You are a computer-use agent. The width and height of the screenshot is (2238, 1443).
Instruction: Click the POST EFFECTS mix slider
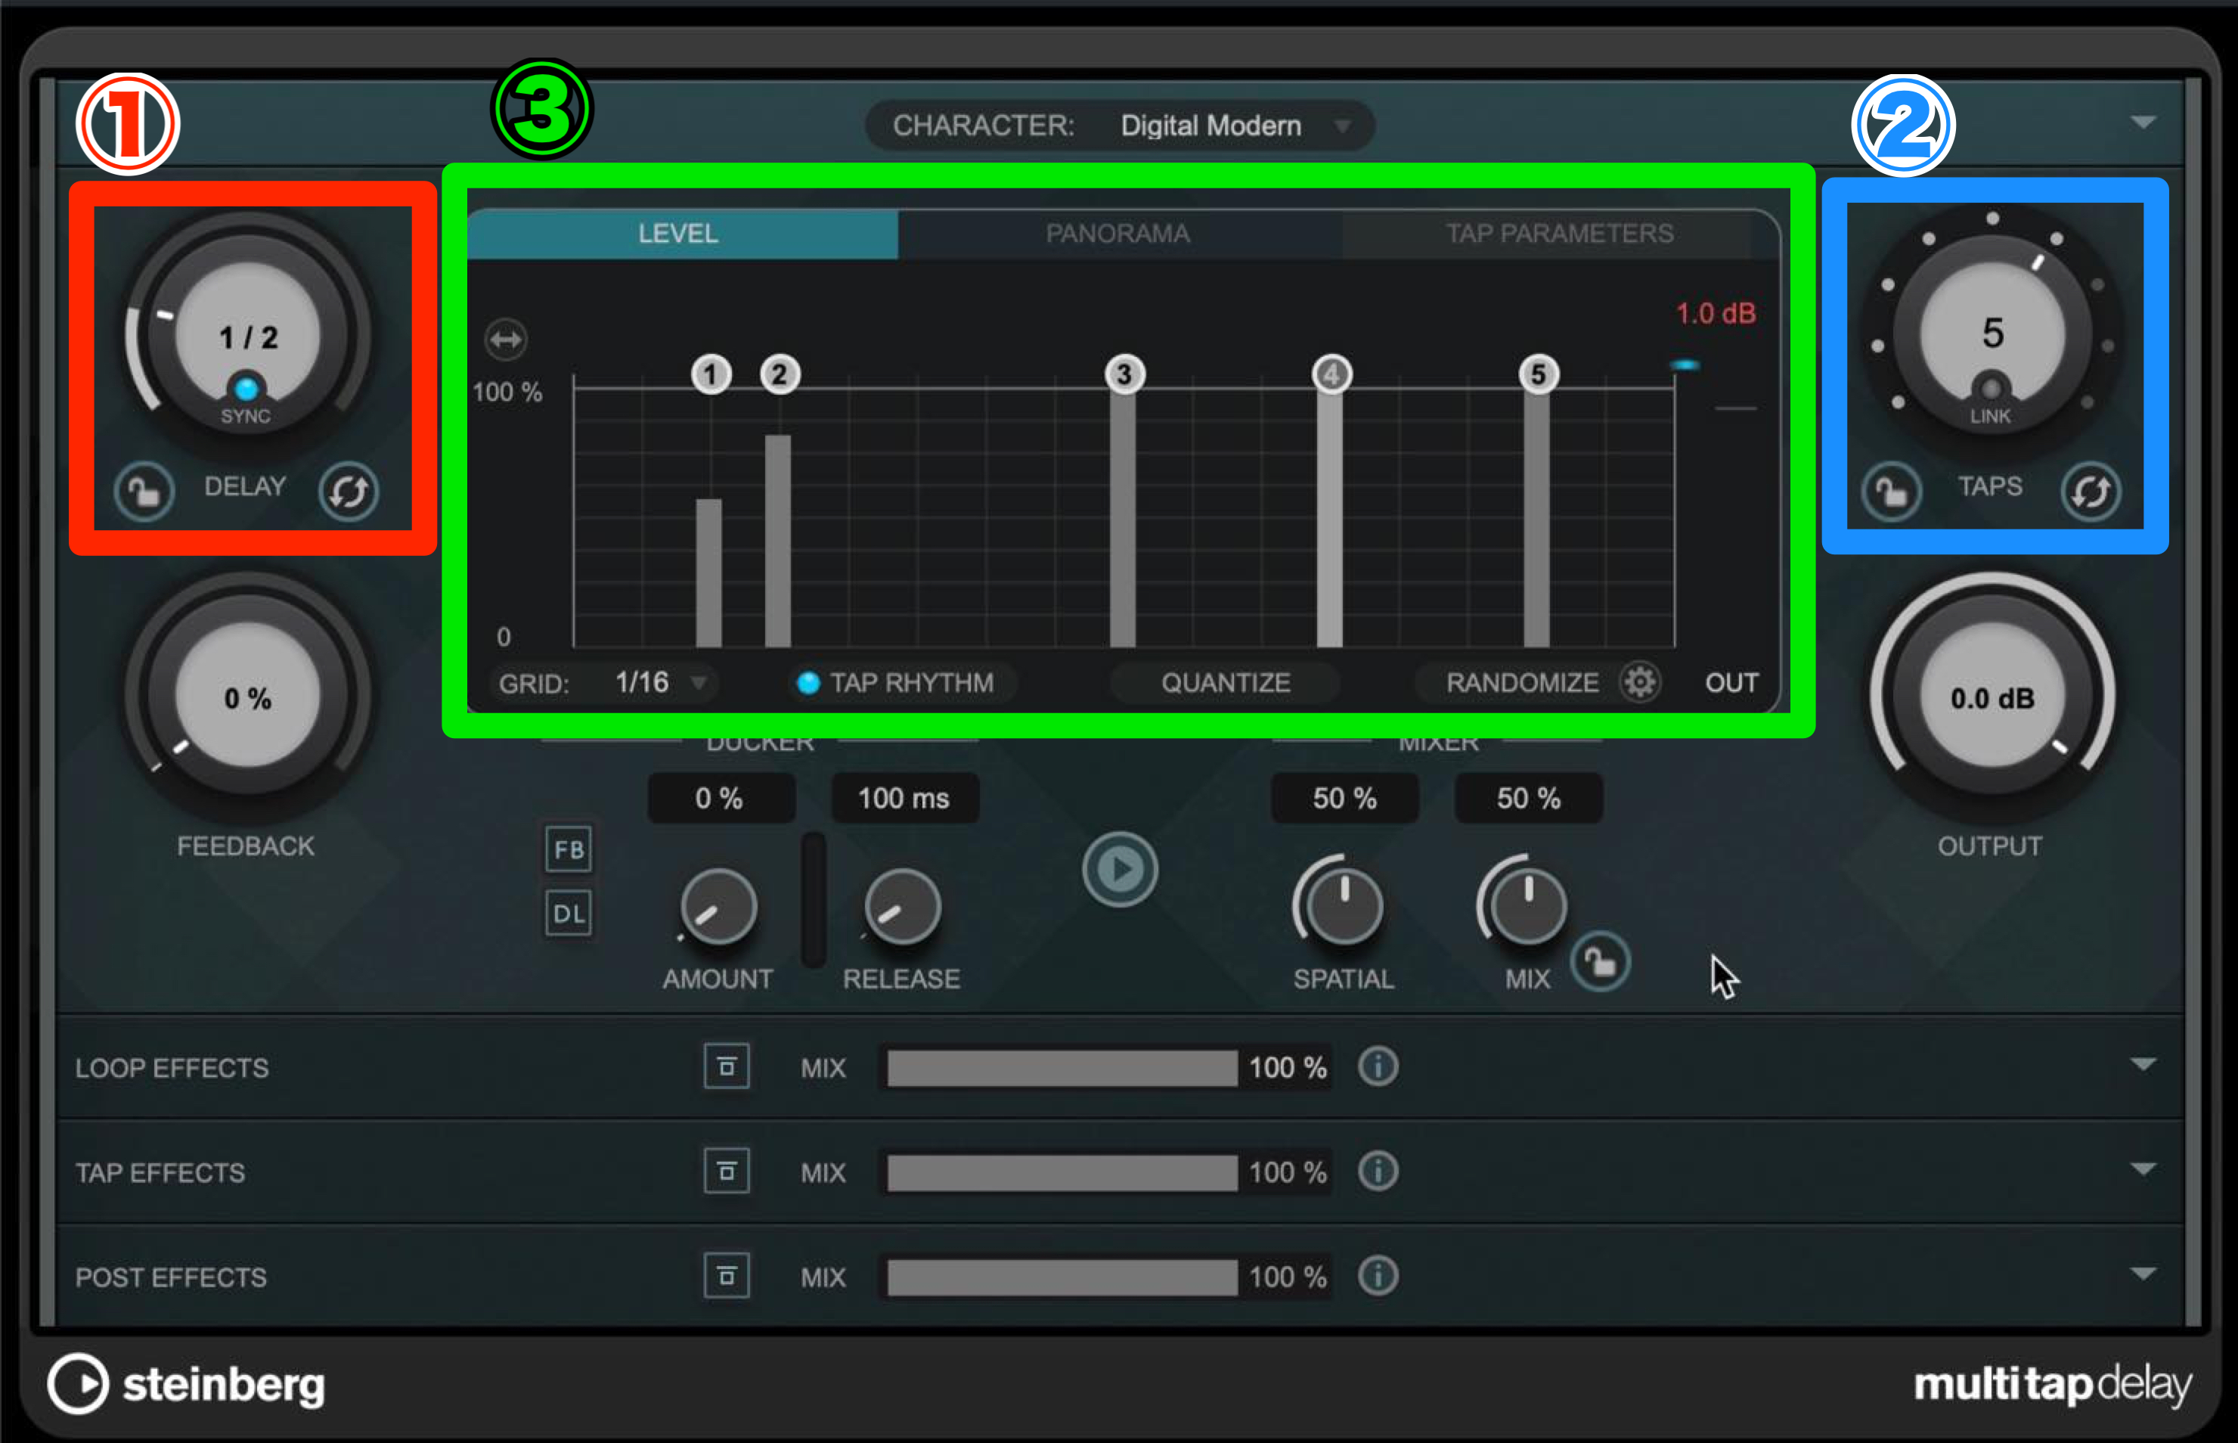tap(1062, 1278)
